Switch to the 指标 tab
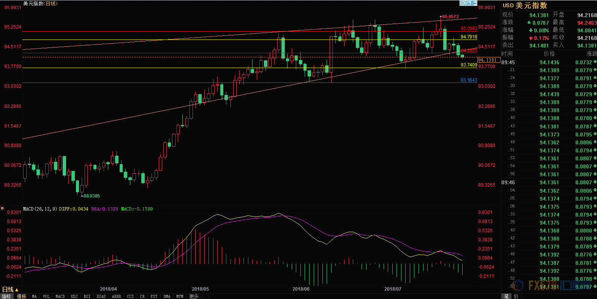 coord(6,296)
